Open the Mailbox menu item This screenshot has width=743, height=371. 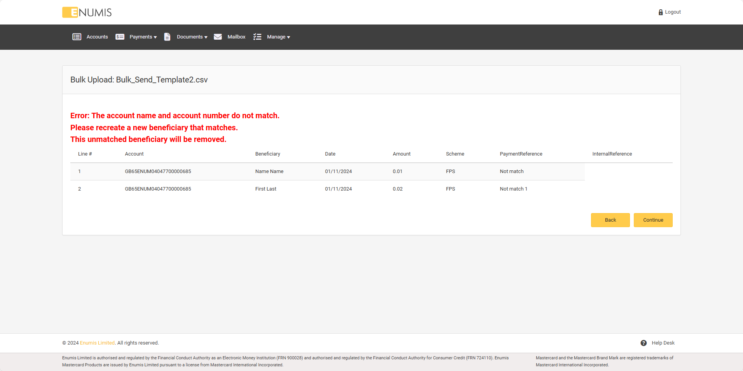236,37
